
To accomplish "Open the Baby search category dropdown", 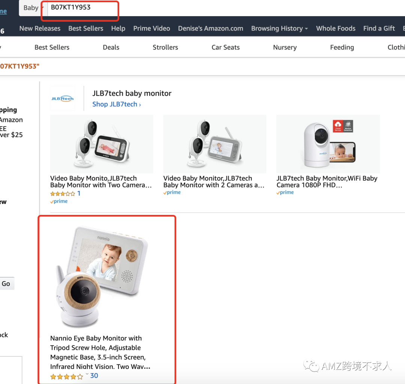I will tap(33, 8).
